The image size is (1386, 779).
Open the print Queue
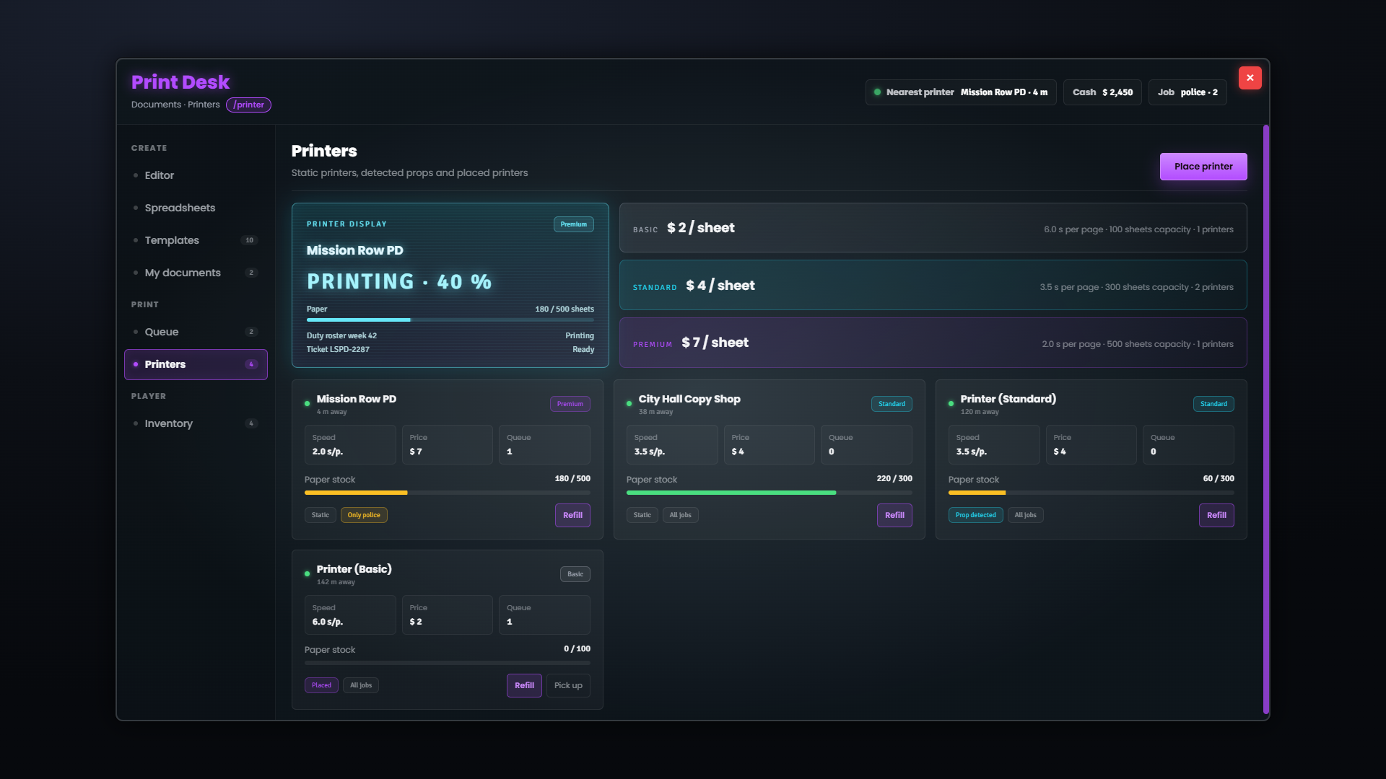pyautogui.click(x=196, y=332)
